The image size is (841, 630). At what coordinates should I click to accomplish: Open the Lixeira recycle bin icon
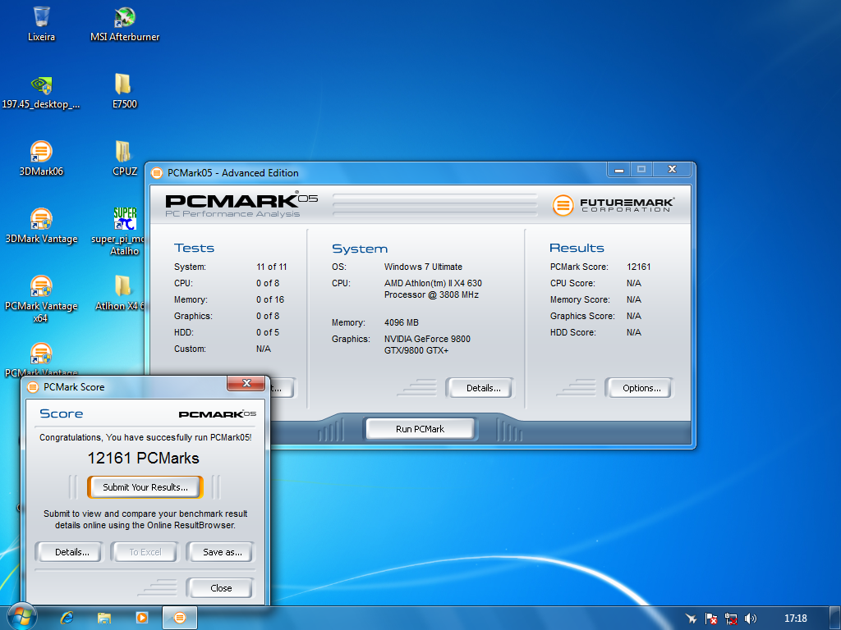[x=41, y=24]
